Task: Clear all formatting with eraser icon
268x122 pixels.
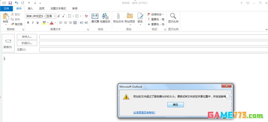Action: point(86,16)
